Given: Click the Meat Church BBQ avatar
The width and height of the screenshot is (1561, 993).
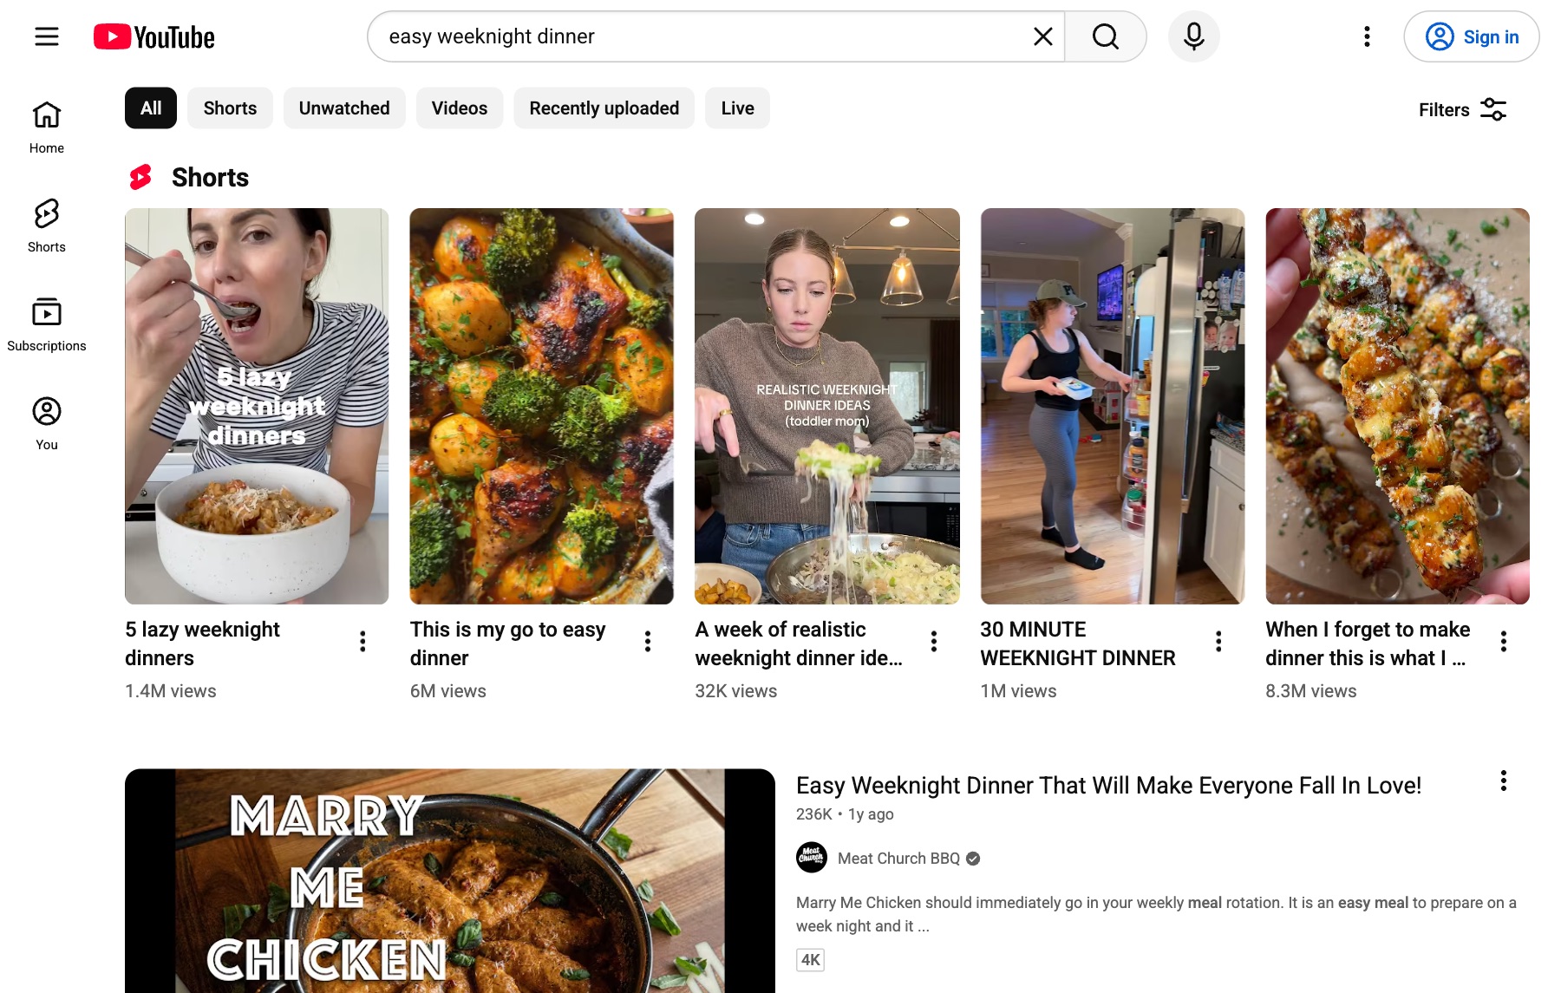Looking at the screenshot, I should (x=812, y=858).
